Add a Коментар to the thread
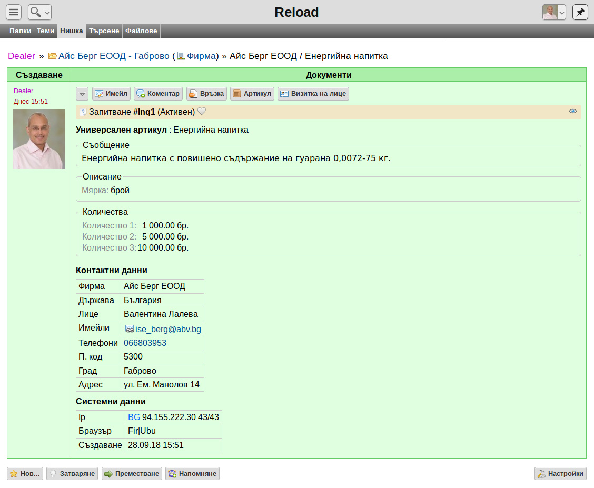 [159, 94]
